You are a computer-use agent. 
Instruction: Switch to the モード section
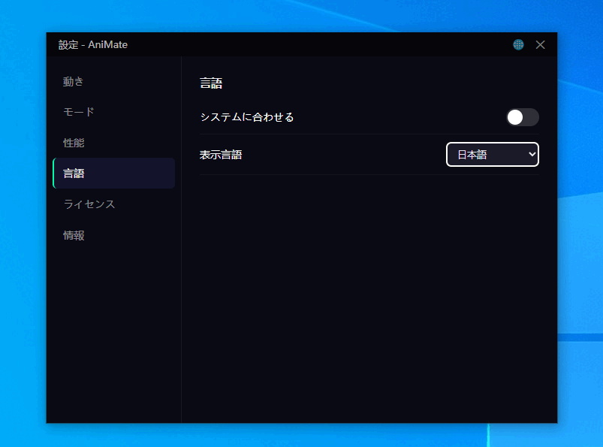pos(114,112)
